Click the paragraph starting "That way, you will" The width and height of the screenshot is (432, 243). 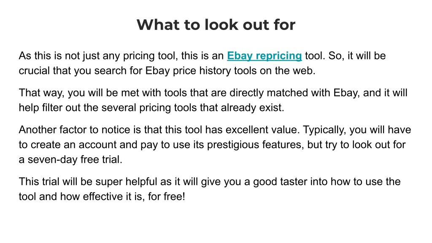pos(213,100)
